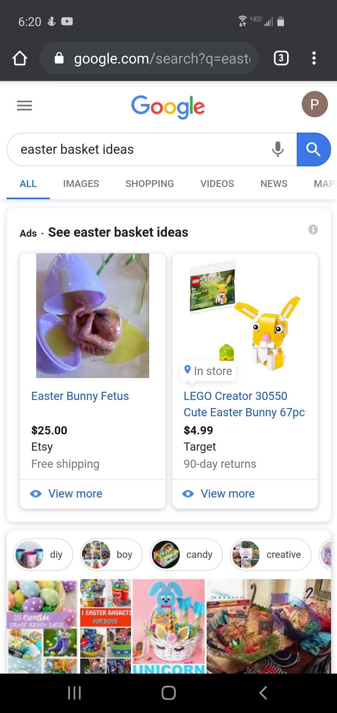The width and height of the screenshot is (337, 713).
Task: Open Google's hamburger side menu
Action: point(24,106)
